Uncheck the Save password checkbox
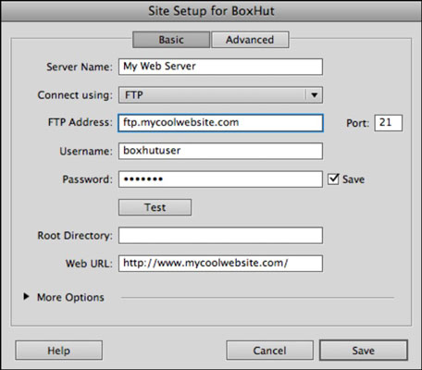The height and width of the screenshot is (370, 422). coord(333,179)
